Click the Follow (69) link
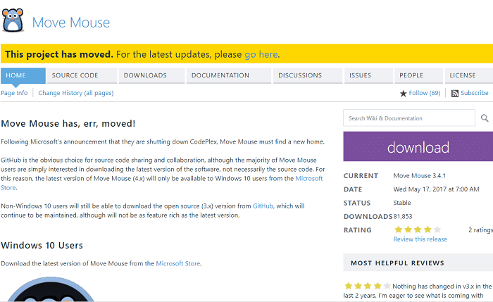 point(425,93)
